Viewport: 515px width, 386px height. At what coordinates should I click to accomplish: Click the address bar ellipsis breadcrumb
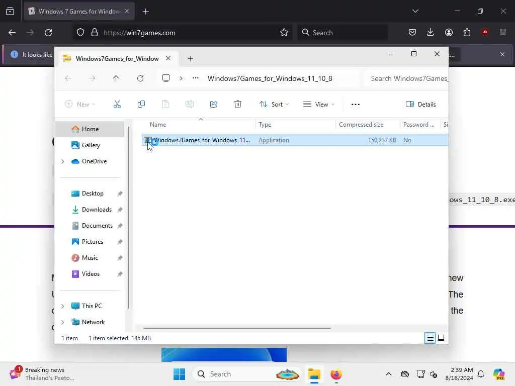click(196, 78)
